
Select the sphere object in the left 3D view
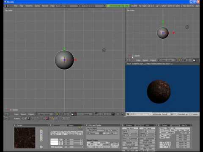[x=64, y=60]
